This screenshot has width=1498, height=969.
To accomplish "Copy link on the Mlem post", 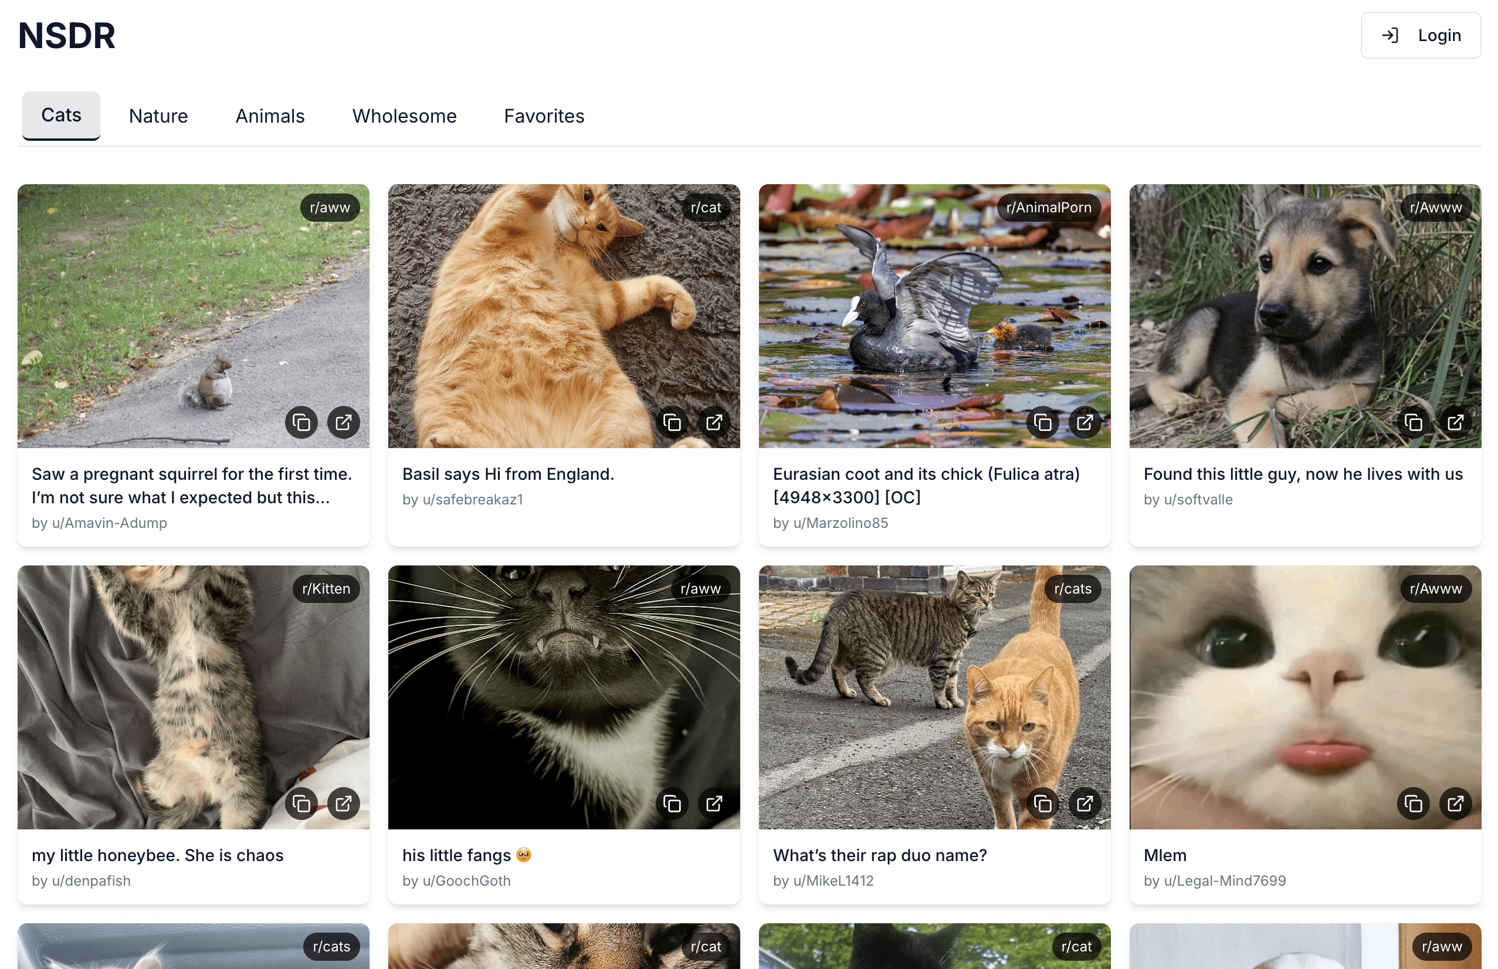I will (x=1413, y=804).
